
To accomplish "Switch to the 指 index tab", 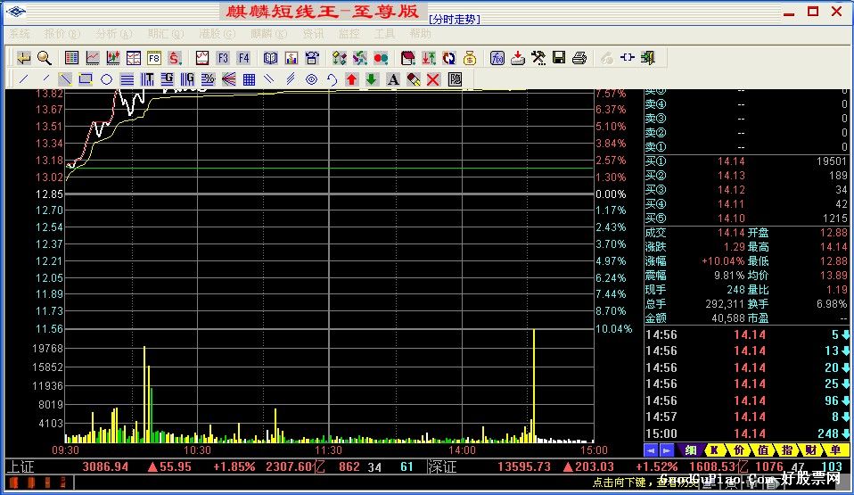I will click(787, 450).
